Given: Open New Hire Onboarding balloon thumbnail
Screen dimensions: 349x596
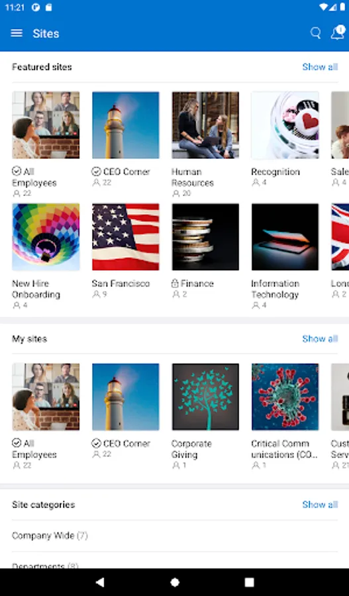Looking at the screenshot, I should tap(46, 237).
